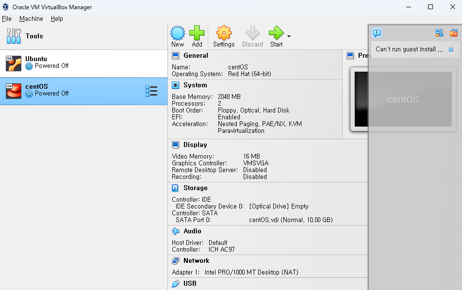The width and height of the screenshot is (462, 290).
Task: Click the Storage section header
Action: click(196, 188)
